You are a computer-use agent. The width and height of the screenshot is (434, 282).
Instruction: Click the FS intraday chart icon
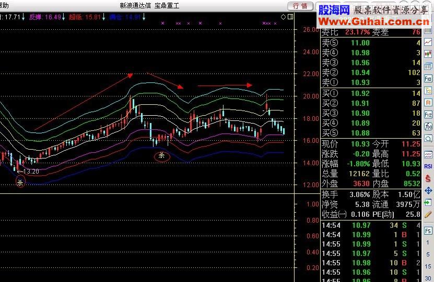click(x=428, y=231)
